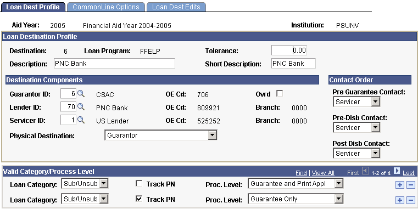Switch to Loan Dest Edits tab
The image size is (418, 209).
pyautogui.click(x=176, y=7)
